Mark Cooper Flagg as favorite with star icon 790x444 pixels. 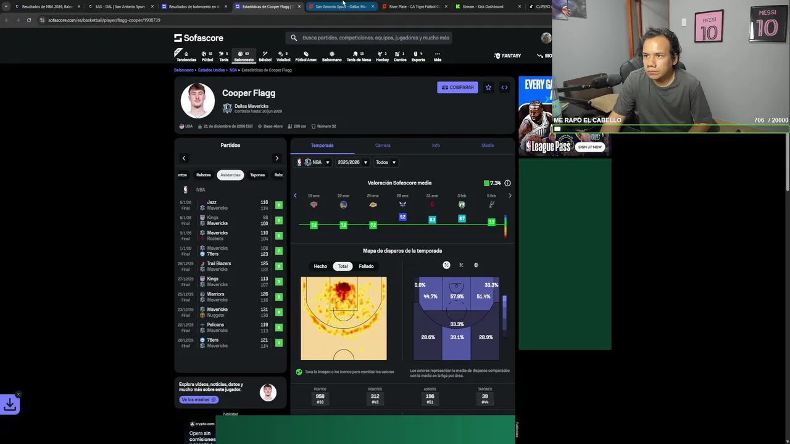click(x=488, y=88)
